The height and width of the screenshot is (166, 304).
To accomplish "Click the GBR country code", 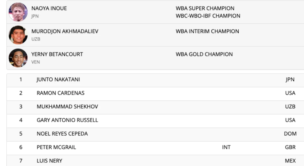I will click(x=290, y=147).
